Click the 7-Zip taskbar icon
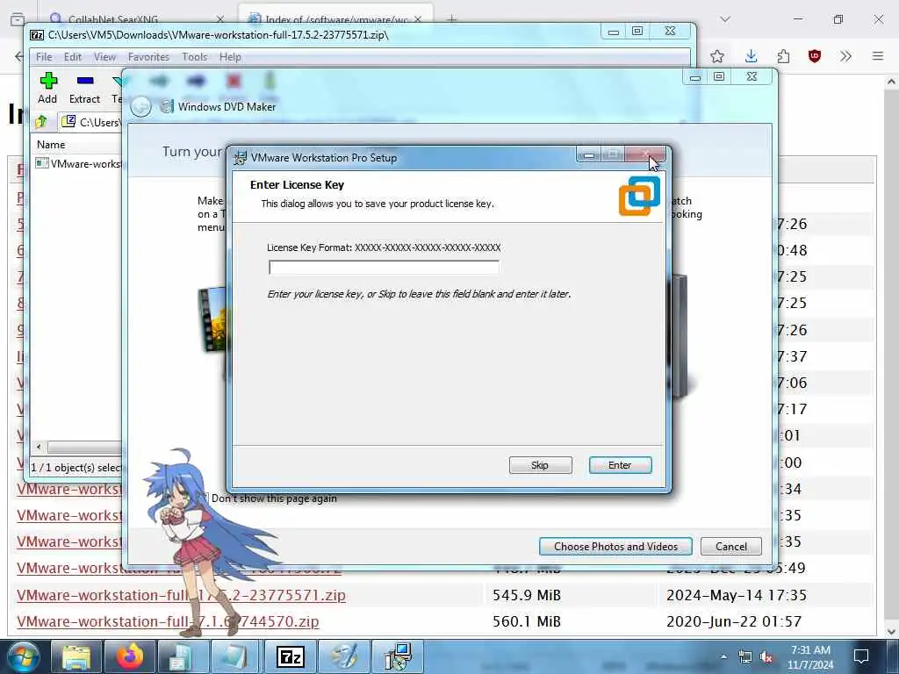The width and height of the screenshot is (899, 674). click(290, 656)
